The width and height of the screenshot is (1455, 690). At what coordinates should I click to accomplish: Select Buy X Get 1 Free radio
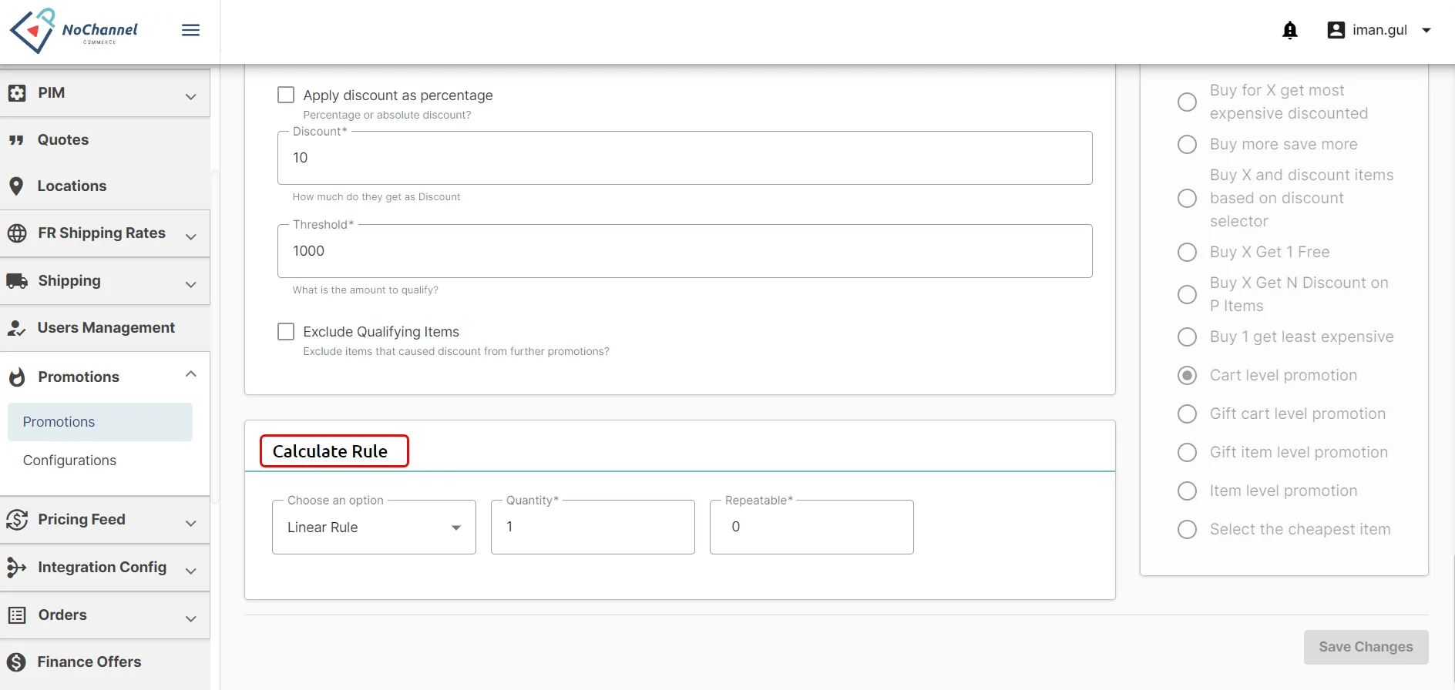click(1188, 253)
